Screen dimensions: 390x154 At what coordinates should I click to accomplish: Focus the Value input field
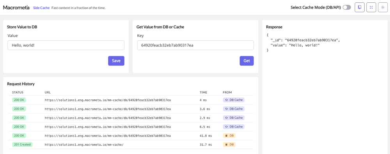pos(66,45)
